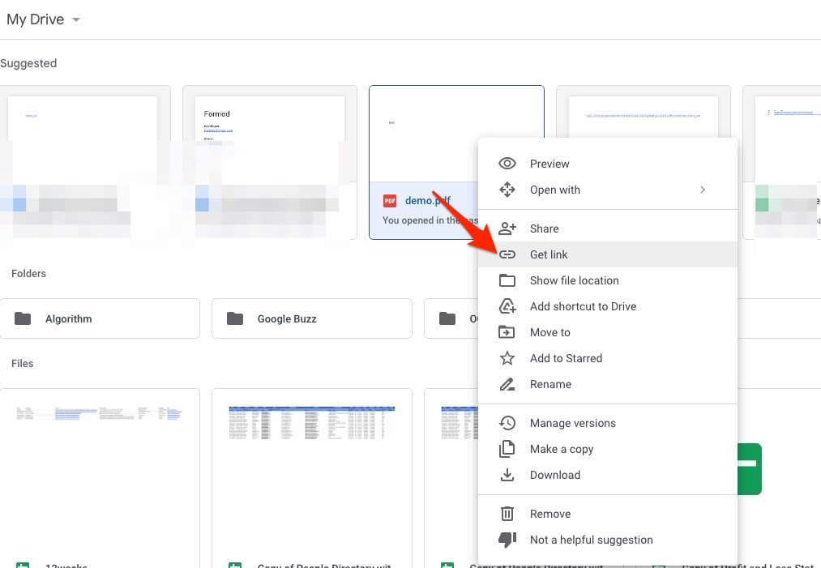The height and width of the screenshot is (568, 821).
Task: Click the Add to Starred star icon
Action: pos(507,358)
